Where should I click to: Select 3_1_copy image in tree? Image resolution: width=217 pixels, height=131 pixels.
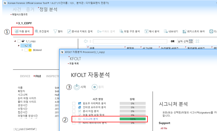(31, 41)
